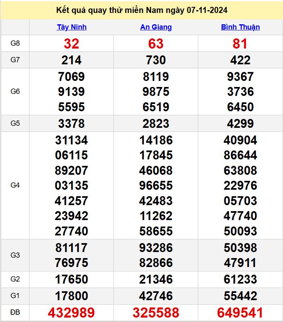
Task: Click the G4 number 03135
Action: coord(71,185)
